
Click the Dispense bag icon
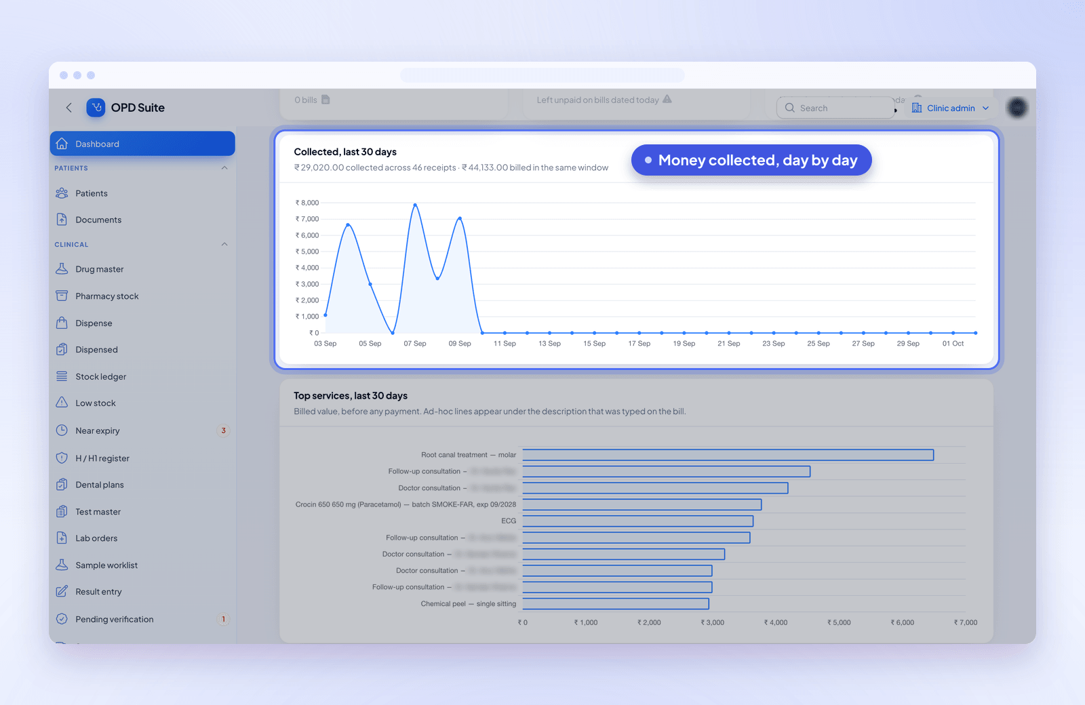tap(62, 323)
